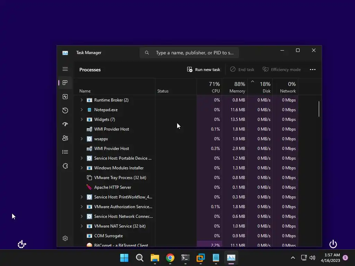This screenshot has width=355, height=266.
Task: Open the Terminal app in the taskbar
Action: [185, 258]
